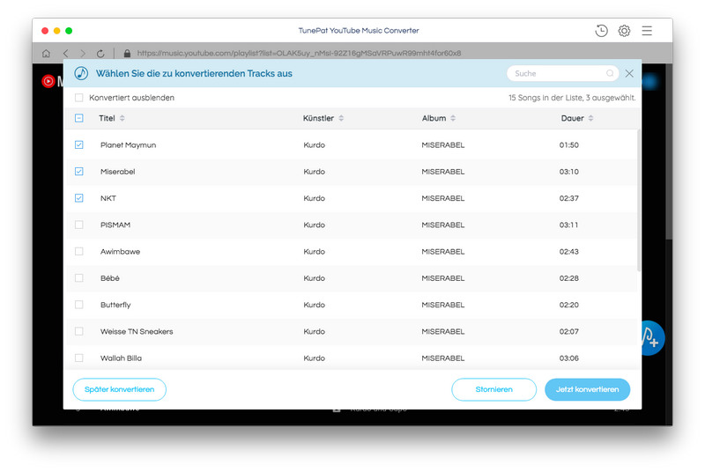Screen dimensions: 705x472
Task: Click duration 03:11
Action: coord(568,225)
